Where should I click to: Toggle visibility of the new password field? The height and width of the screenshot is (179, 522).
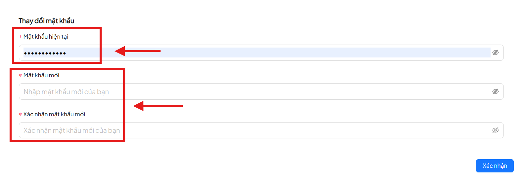[495, 91]
